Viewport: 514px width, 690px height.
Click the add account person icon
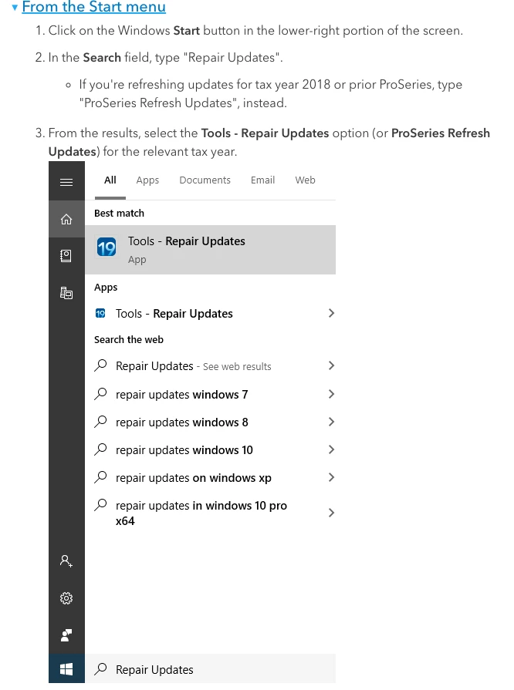[x=66, y=561]
